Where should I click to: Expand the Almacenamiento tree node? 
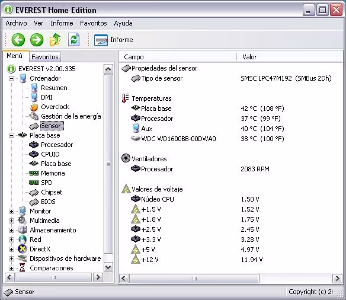pos(11,230)
